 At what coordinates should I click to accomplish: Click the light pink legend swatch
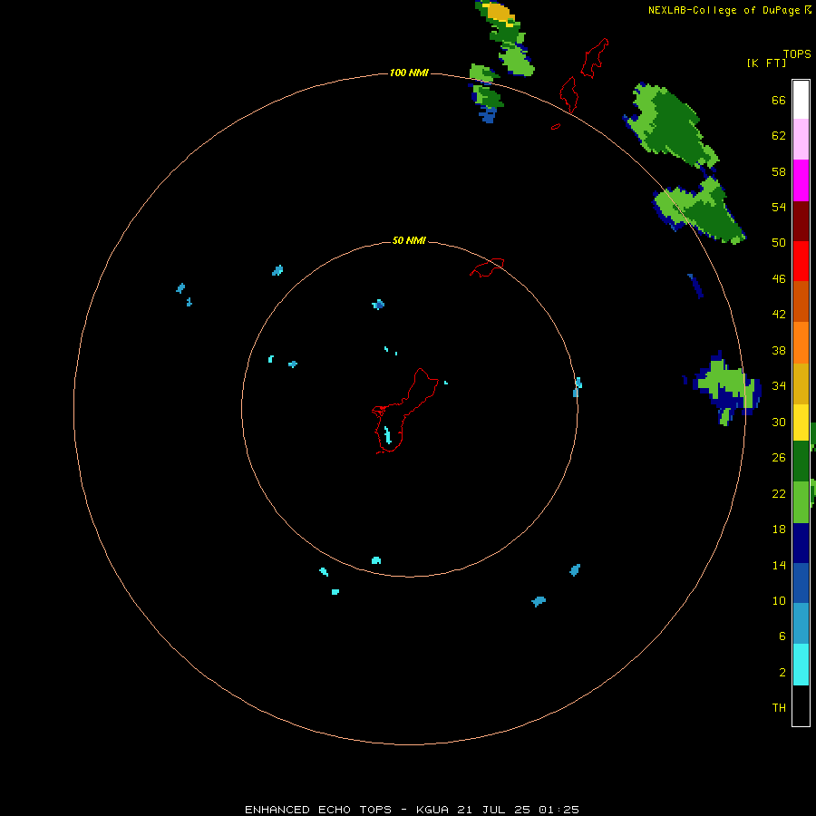[801, 140]
